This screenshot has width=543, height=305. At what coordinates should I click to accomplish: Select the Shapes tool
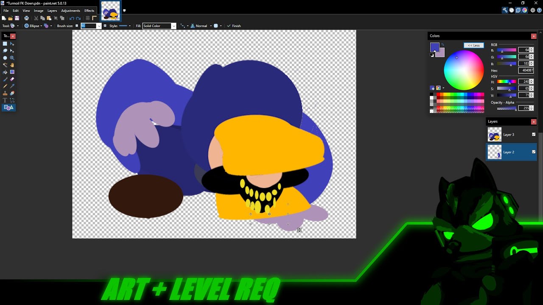click(9, 108)
